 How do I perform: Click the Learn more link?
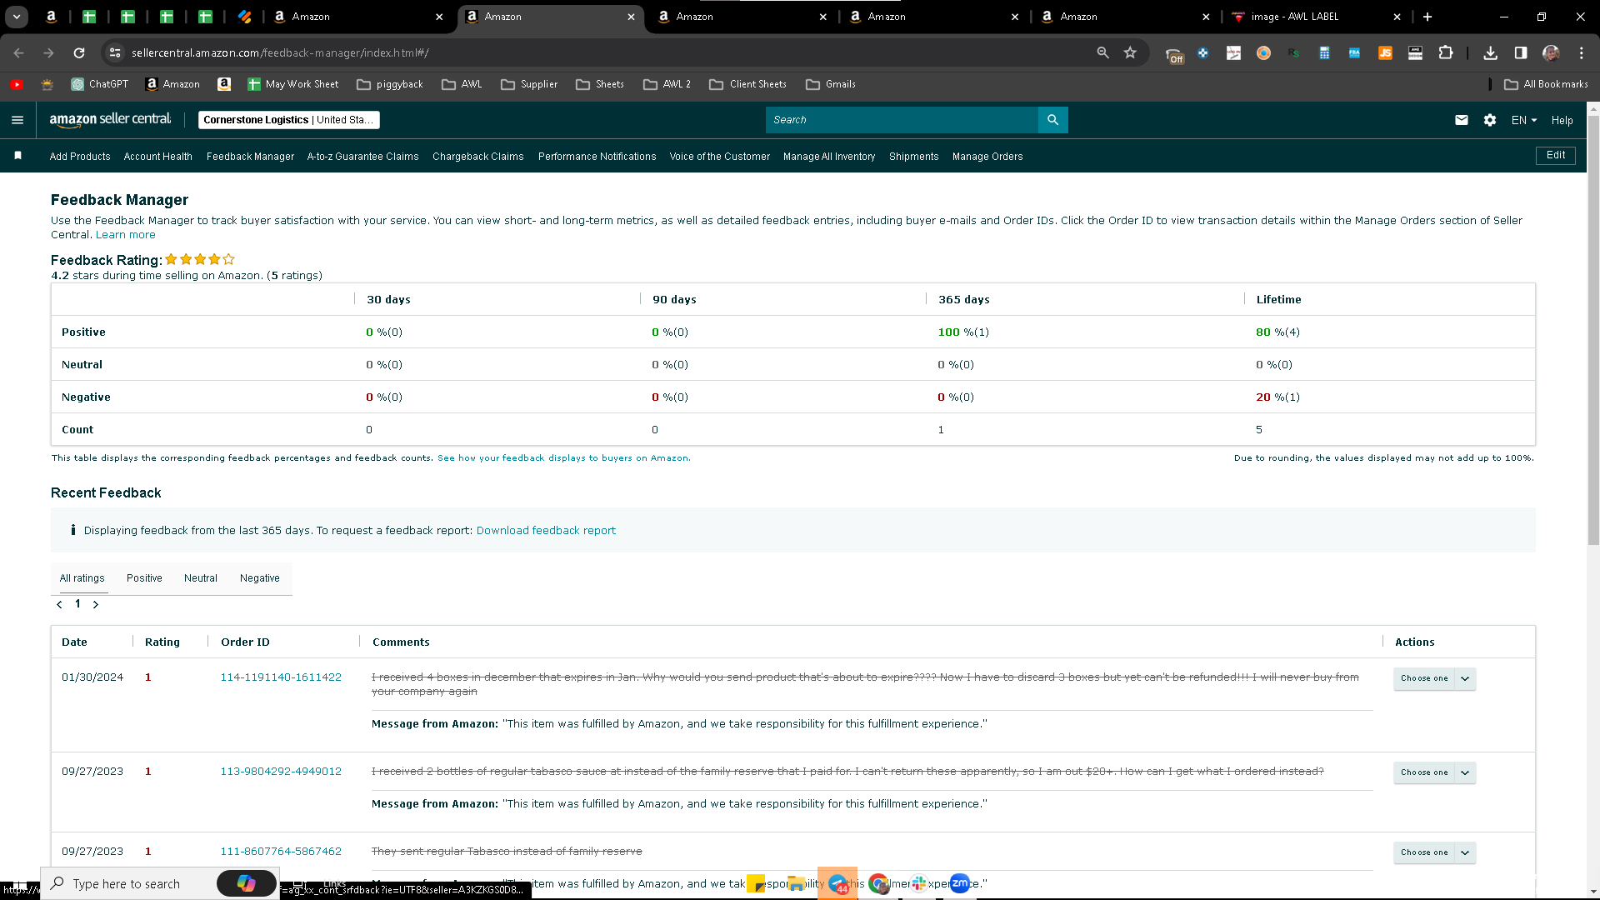[x=125, y=235]
